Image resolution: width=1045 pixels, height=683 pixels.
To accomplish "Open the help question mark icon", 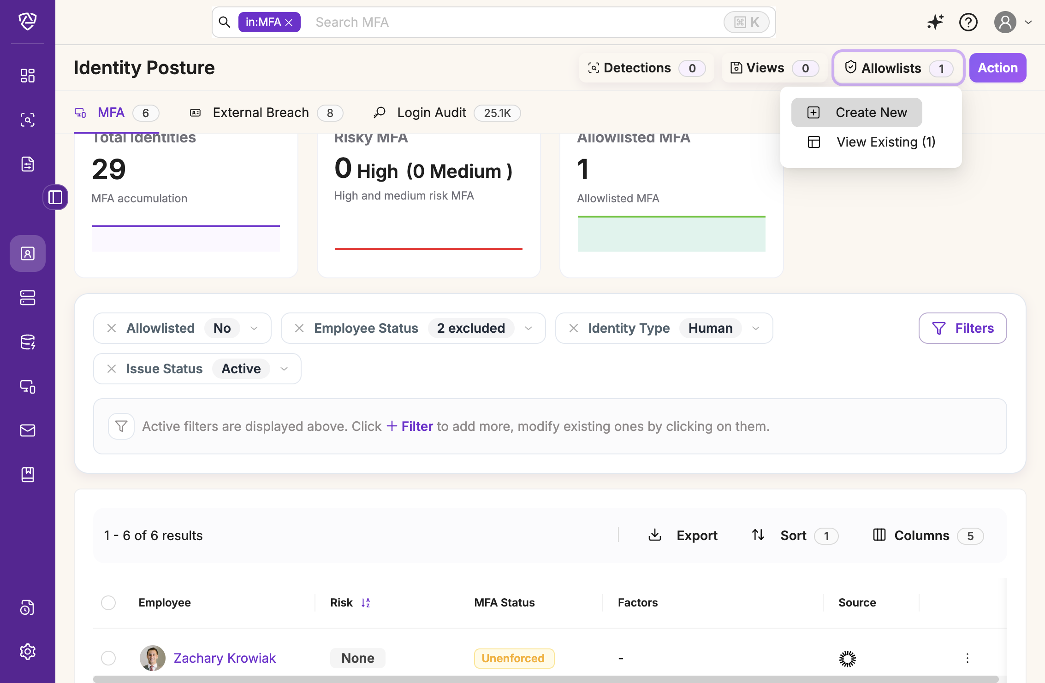I will click(968, 22).
